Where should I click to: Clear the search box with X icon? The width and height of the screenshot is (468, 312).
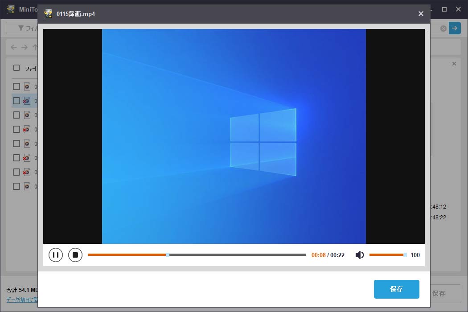pos(443,29)
